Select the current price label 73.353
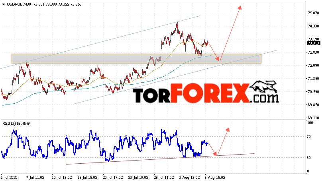The height and width of the screenshot is (182, 322). (x=313, y=43)
